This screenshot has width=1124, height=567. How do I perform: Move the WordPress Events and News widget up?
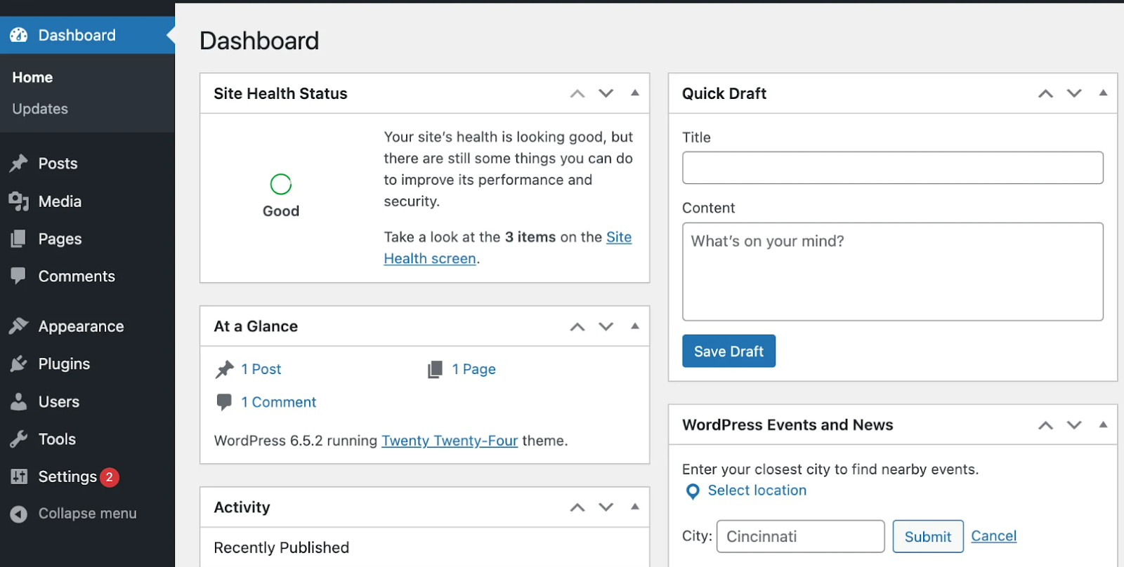1045,425
